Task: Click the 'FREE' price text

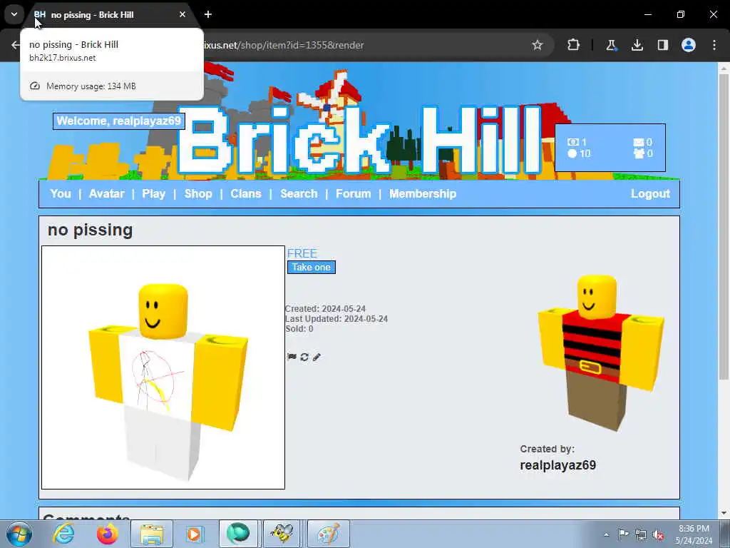Action: pyautogui.click(x=302, y=253)
